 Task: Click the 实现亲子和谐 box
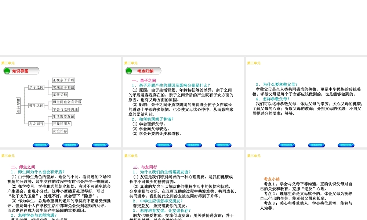point(63,87)
